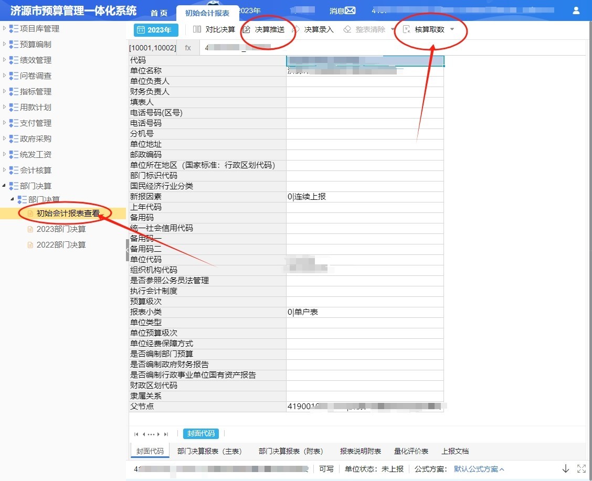The image size is (592, 481).
Task: Open the 量化评价表 tab
Action: 411,451
